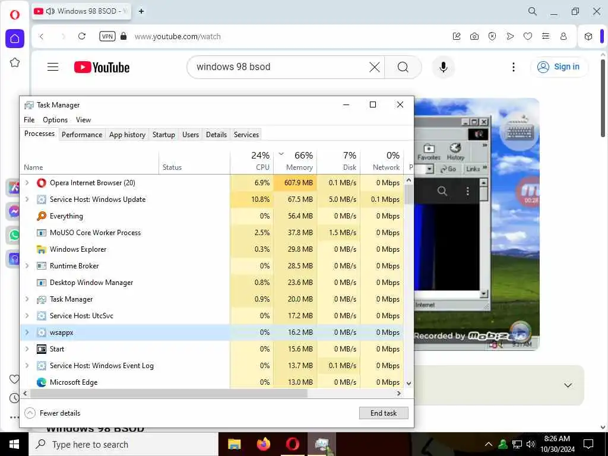Open YouTube settings three-dot menu
Screen dimensions: 608x456
pyautogui.click(x=514, y=67)
